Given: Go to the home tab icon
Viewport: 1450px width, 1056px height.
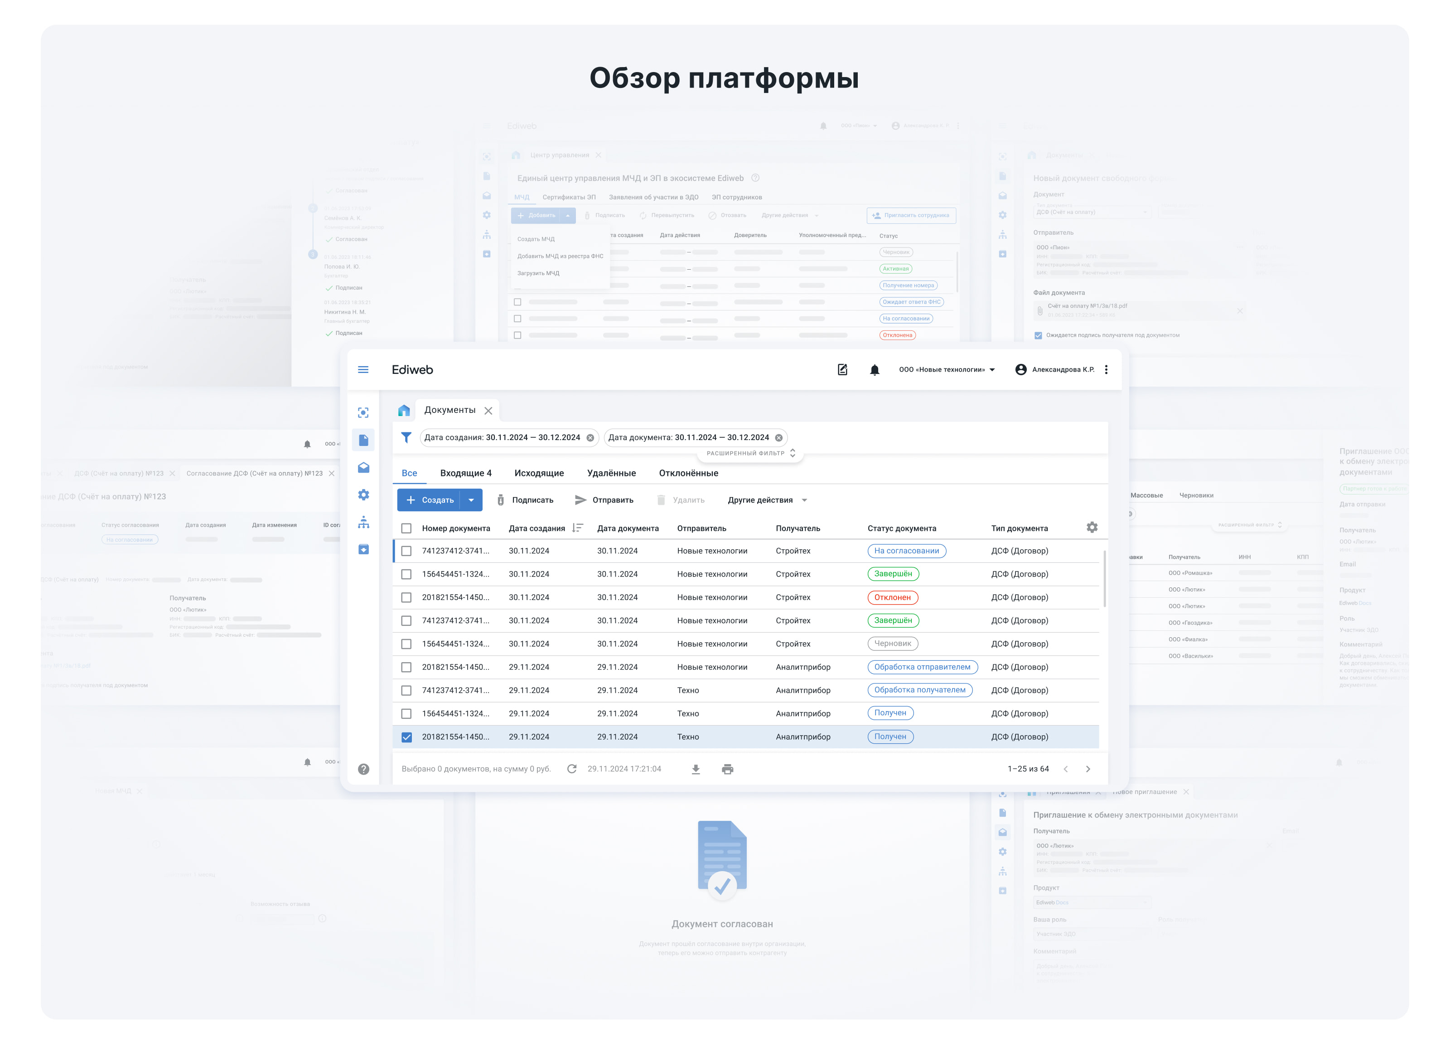Looking at the screenshot, I should click(x=403, y=411).
